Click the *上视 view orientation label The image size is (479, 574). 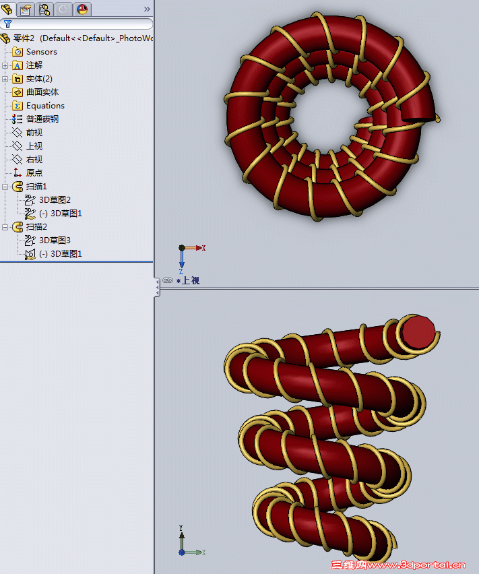pos(188,281)
